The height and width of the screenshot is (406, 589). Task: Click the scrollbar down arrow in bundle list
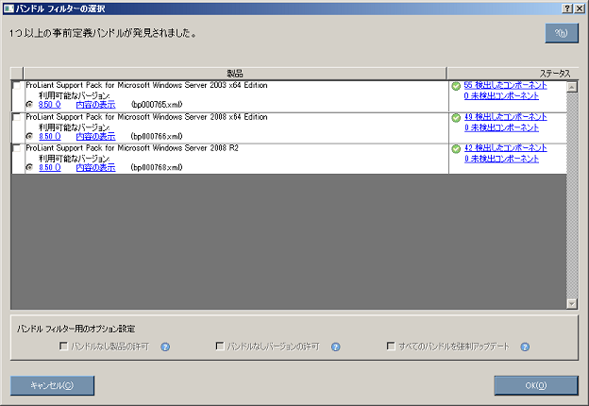point(571,302)
